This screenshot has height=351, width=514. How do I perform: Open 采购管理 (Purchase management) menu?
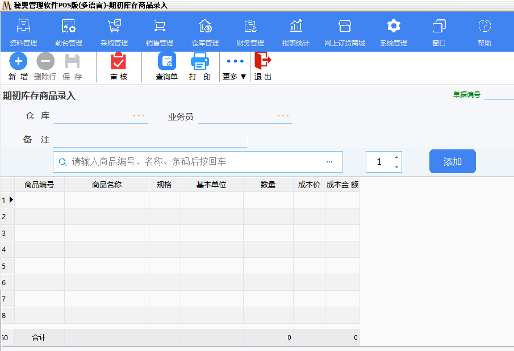(114, 33)
